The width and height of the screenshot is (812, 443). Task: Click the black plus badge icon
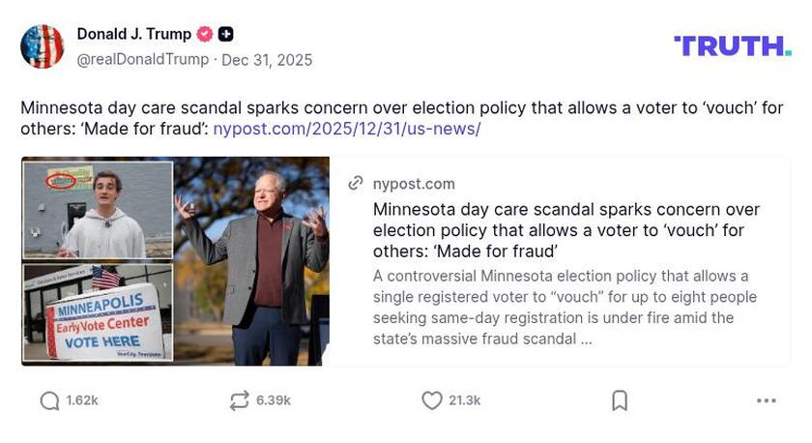[226, 35]
